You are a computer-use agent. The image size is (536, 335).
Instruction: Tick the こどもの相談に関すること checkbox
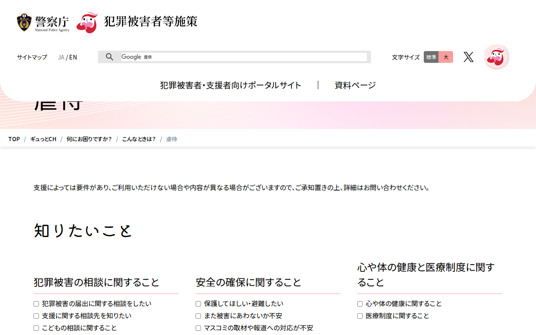[36, 328]
